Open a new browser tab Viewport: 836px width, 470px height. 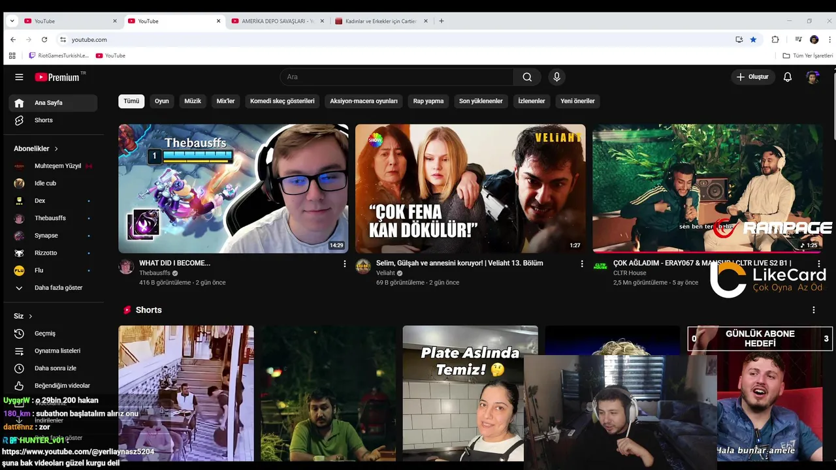click(x=442, y=21)
